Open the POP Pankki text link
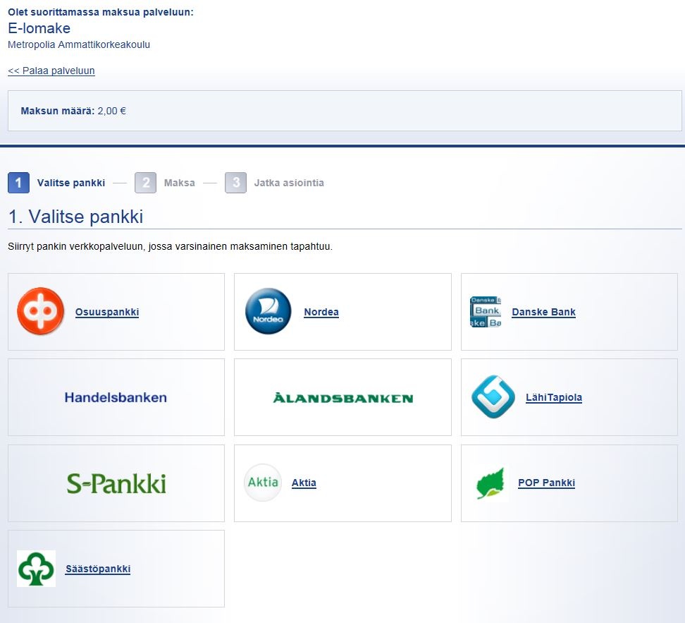 tap(546, 483)
